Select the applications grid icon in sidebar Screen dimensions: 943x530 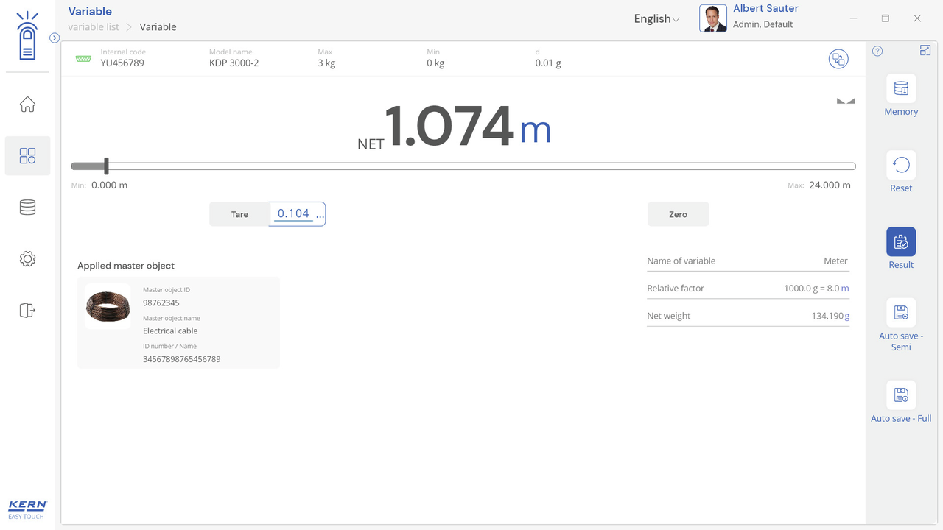pos(27,155)
